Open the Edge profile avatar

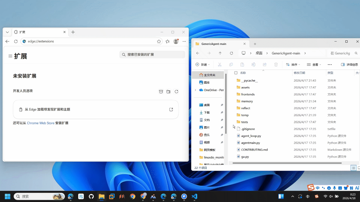(176, 41)
